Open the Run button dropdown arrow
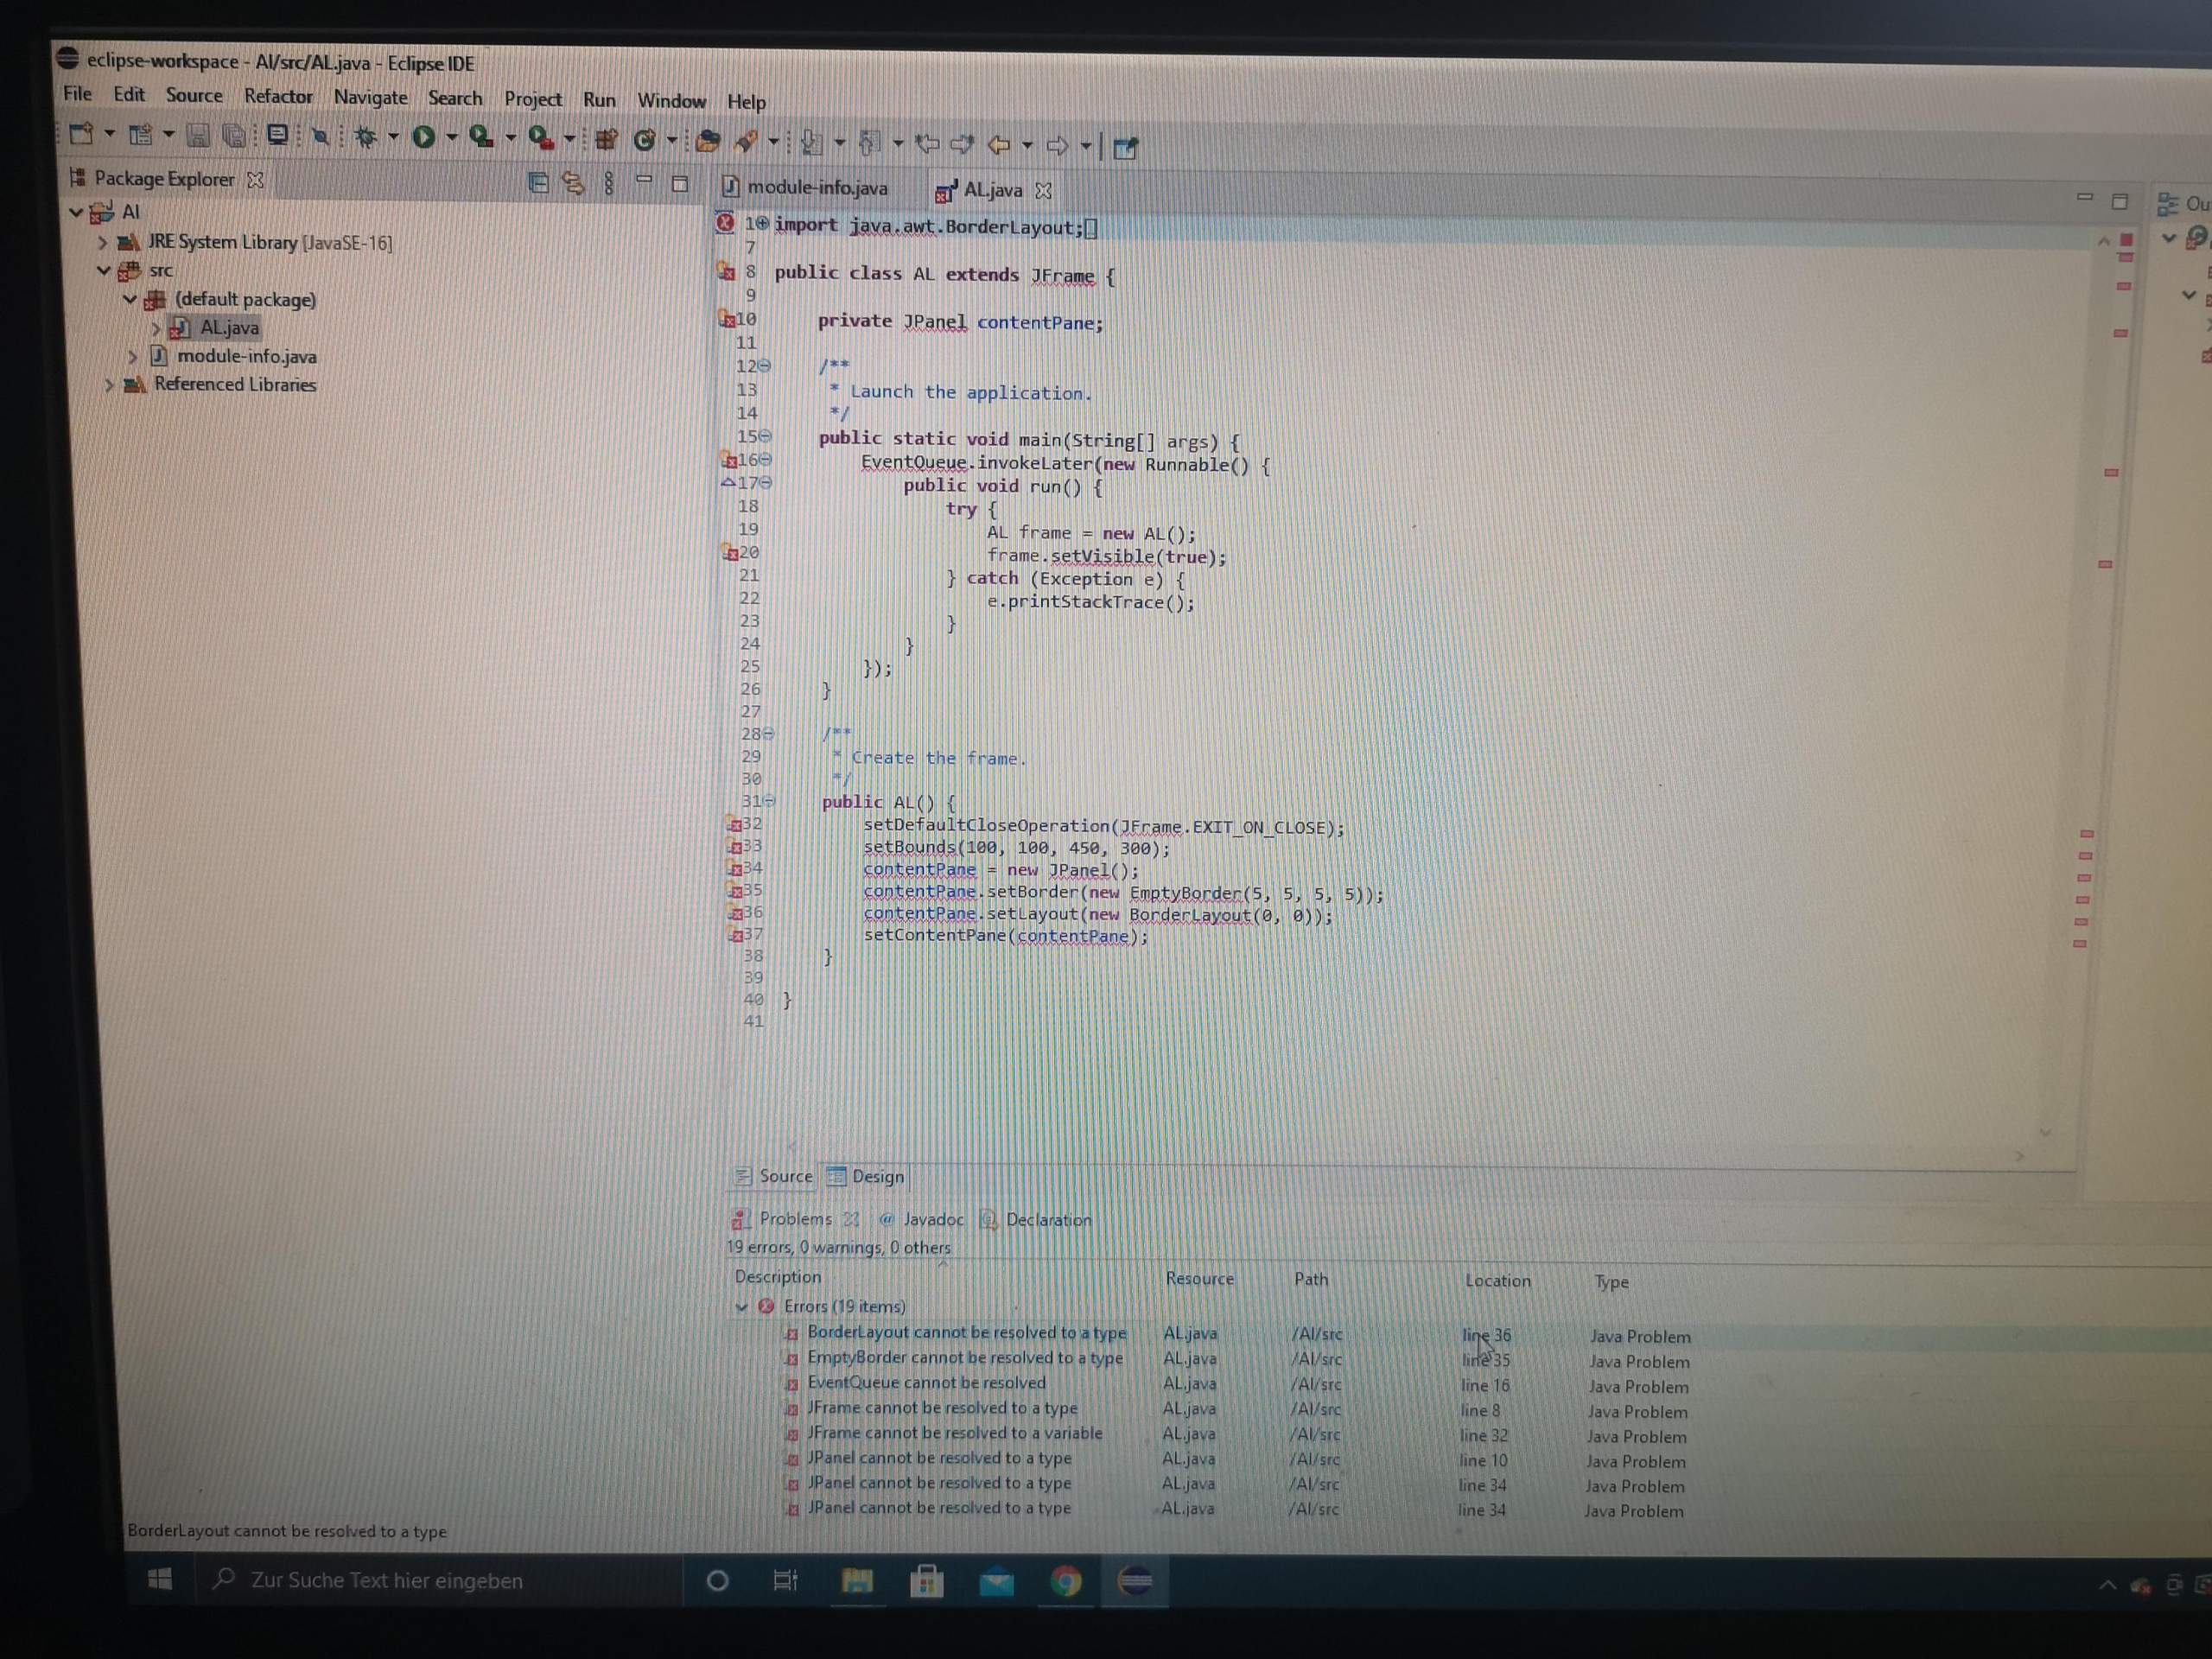 click(451, 138)
